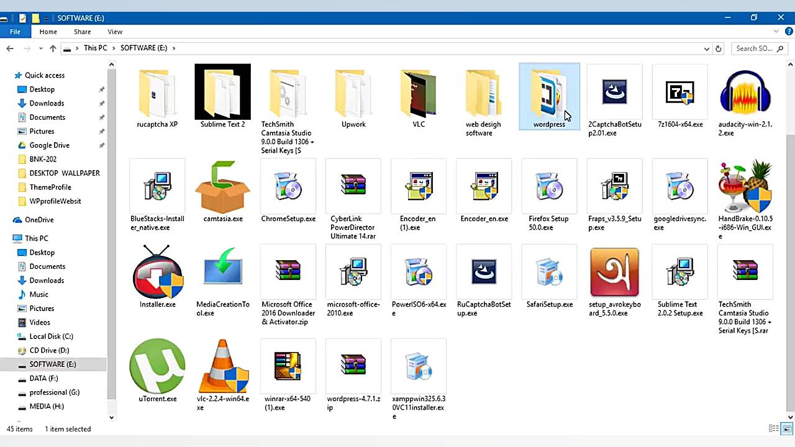795x447 pixels.
Task: Click the properties icon in title bar
Action: [x=23, y=18]
